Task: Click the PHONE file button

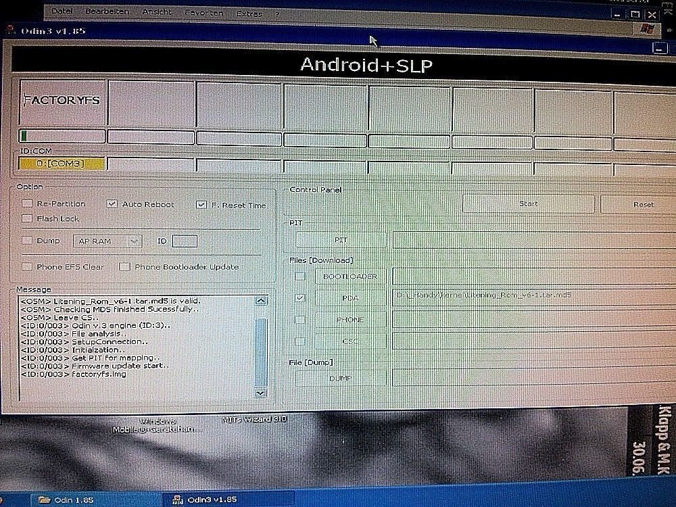Action: coord(350,320)
